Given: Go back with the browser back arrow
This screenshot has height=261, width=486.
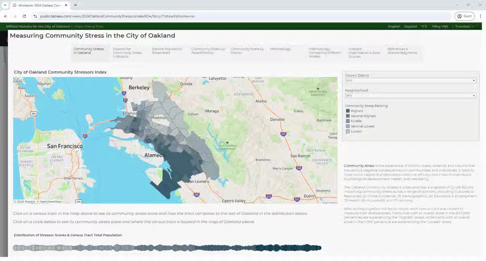Looking at the screenshot, I should click(6, 16).
